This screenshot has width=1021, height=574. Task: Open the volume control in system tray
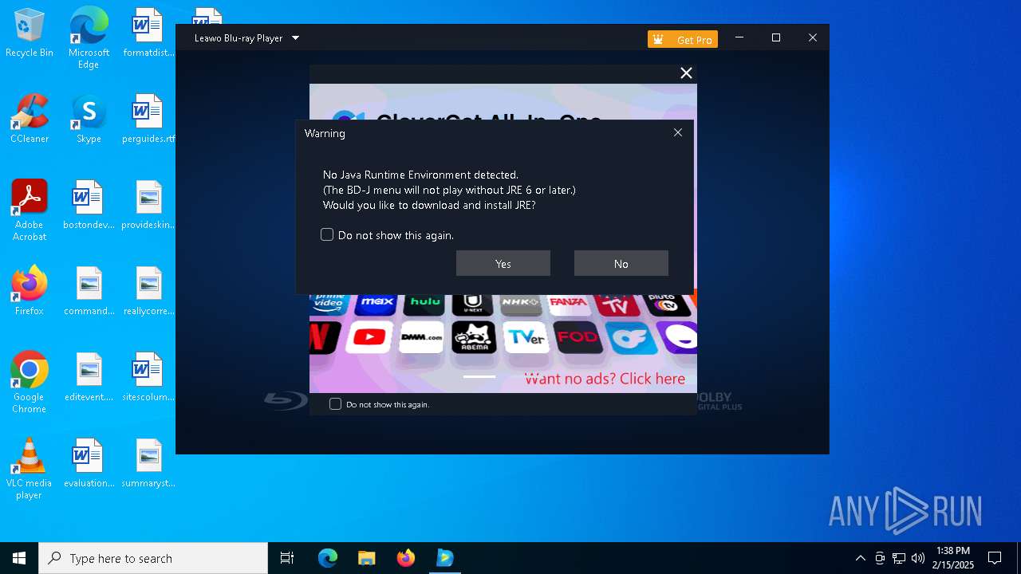click(918, 558)
